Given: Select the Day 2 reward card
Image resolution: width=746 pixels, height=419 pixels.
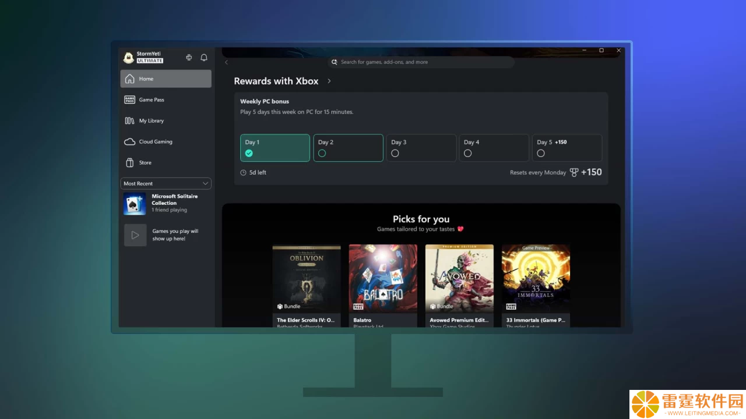Looking at the screenshot, I should [348, 148].
